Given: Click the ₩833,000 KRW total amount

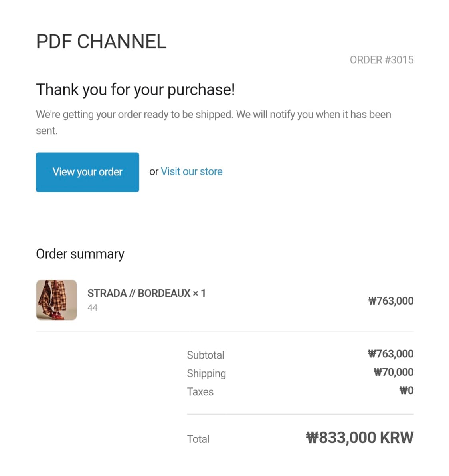Looking at the screenshot, I should [360, 438].
